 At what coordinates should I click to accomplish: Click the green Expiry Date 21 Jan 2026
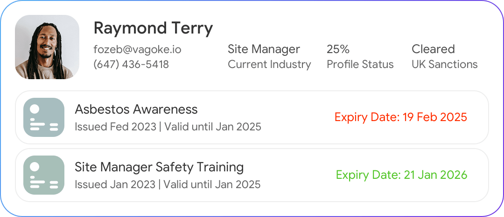401,175
